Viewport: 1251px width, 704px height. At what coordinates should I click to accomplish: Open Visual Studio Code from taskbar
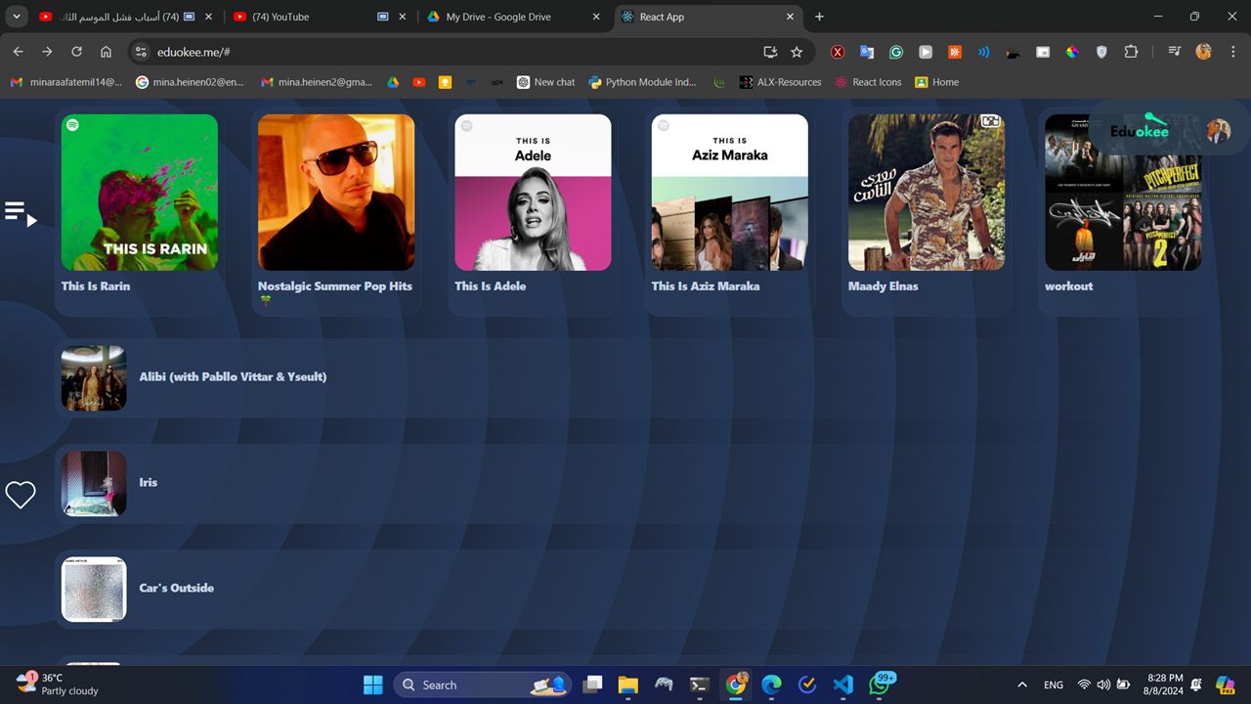[x=843, y=684]
